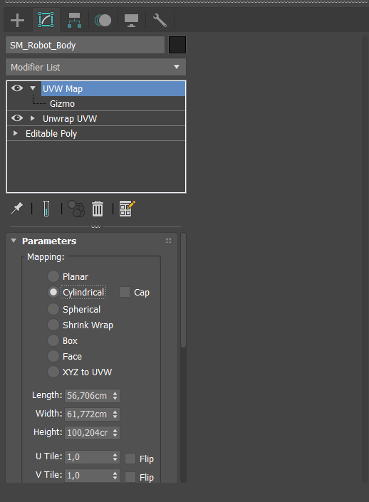The height and width of the screenshot is (502, 369).
Task: Click the V Tile spinner arrows
Action: coord(115,476)
